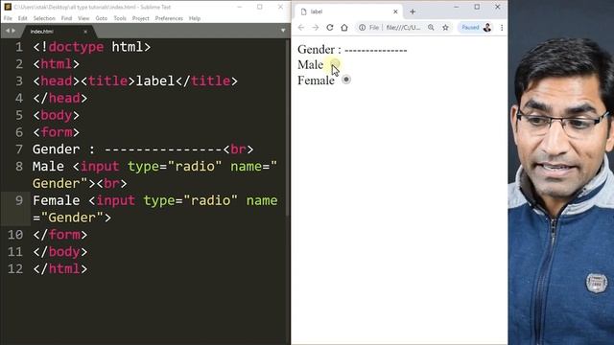Open a new browser tab
The image size is (614, 345).
(x=413, y=11)
